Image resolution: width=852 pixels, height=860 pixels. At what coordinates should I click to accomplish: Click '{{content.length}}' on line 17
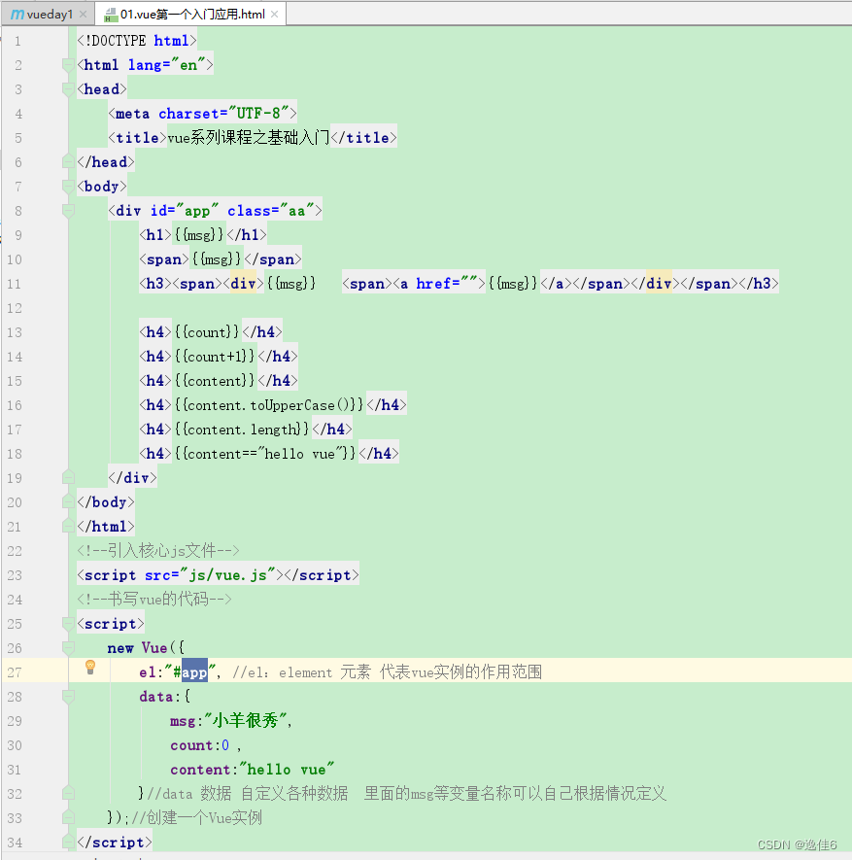(242, 429)
